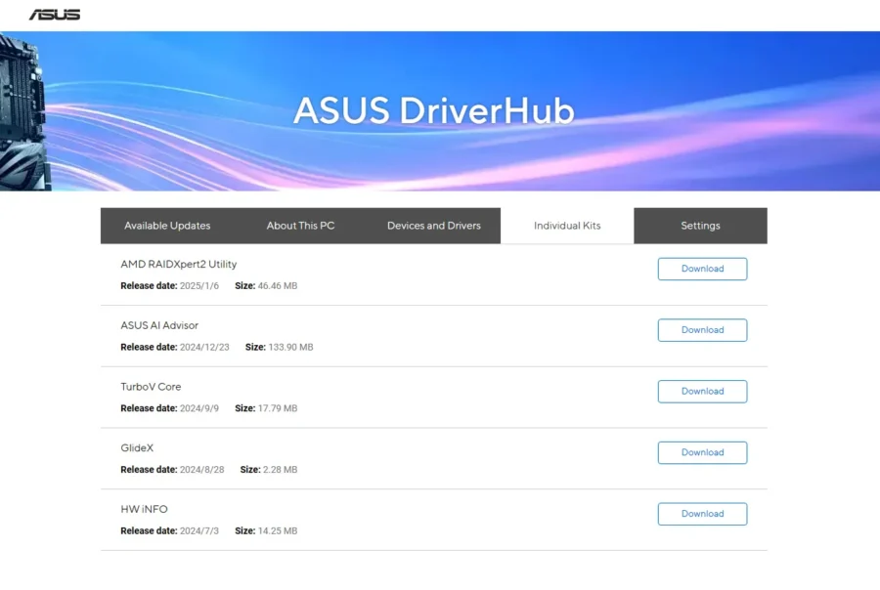
Task: Click the HW iNFO name
Action: click(x=144, y=509)
